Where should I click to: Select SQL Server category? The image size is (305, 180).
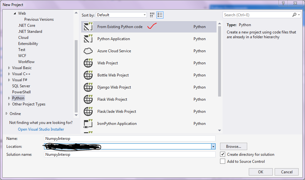[21, 86]
